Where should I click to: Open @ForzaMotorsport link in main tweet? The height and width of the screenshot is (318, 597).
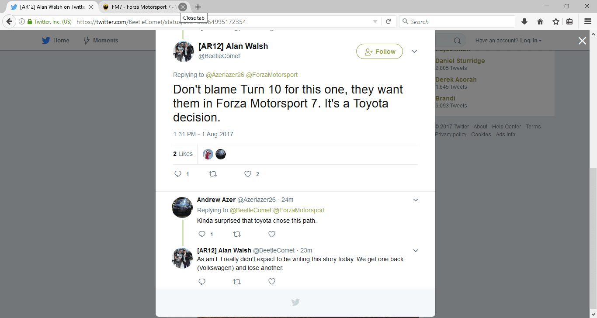(272, 75)
